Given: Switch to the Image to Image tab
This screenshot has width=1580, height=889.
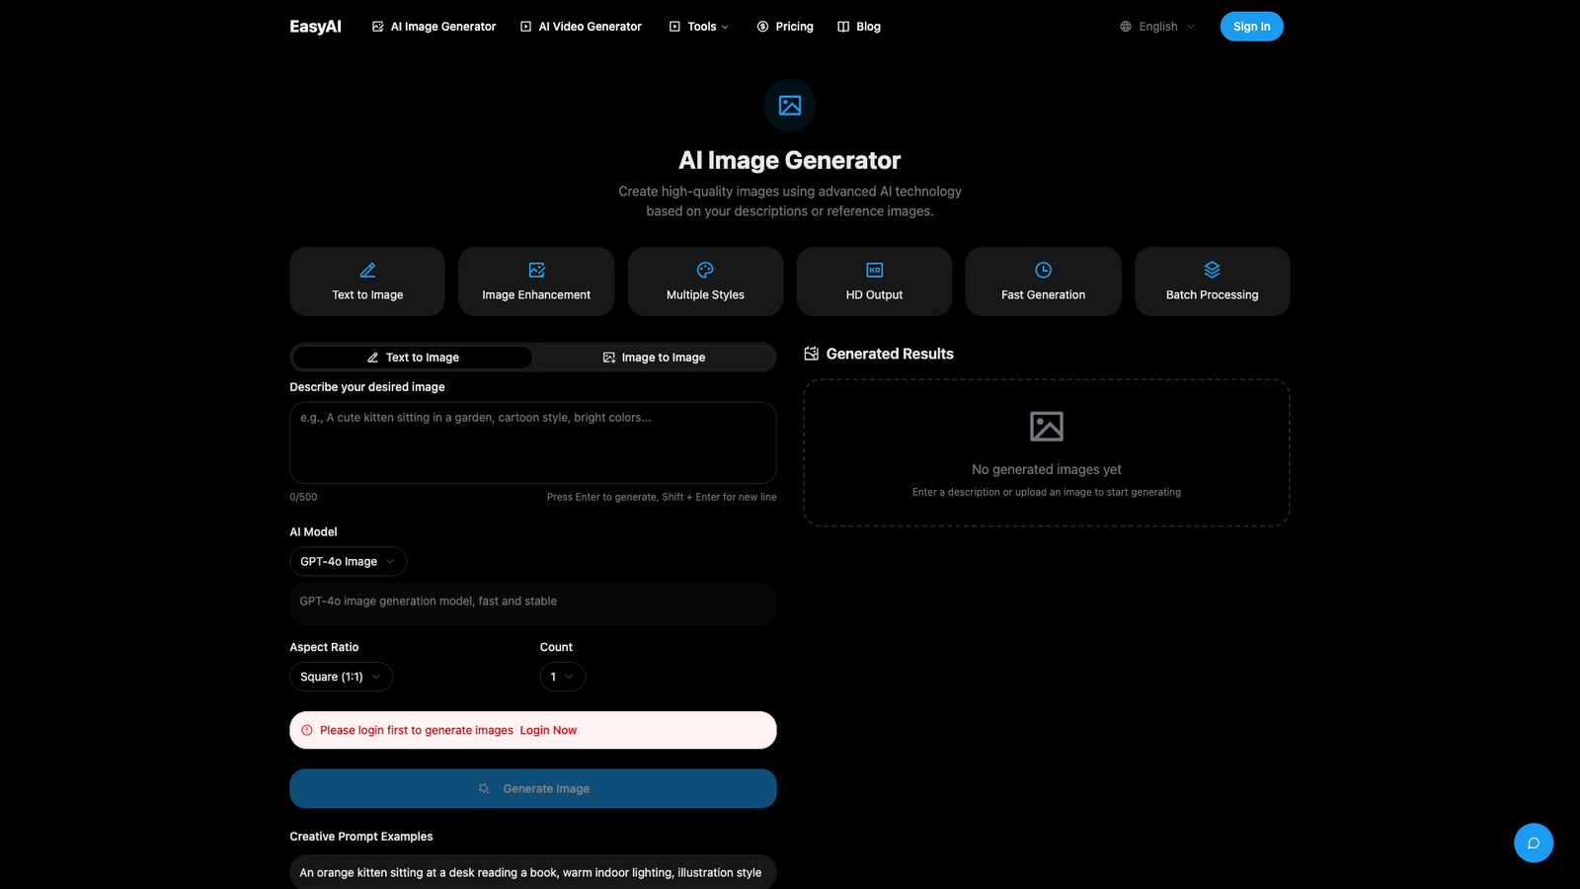Looking at the screenshot, I should [x=654, y=358].
